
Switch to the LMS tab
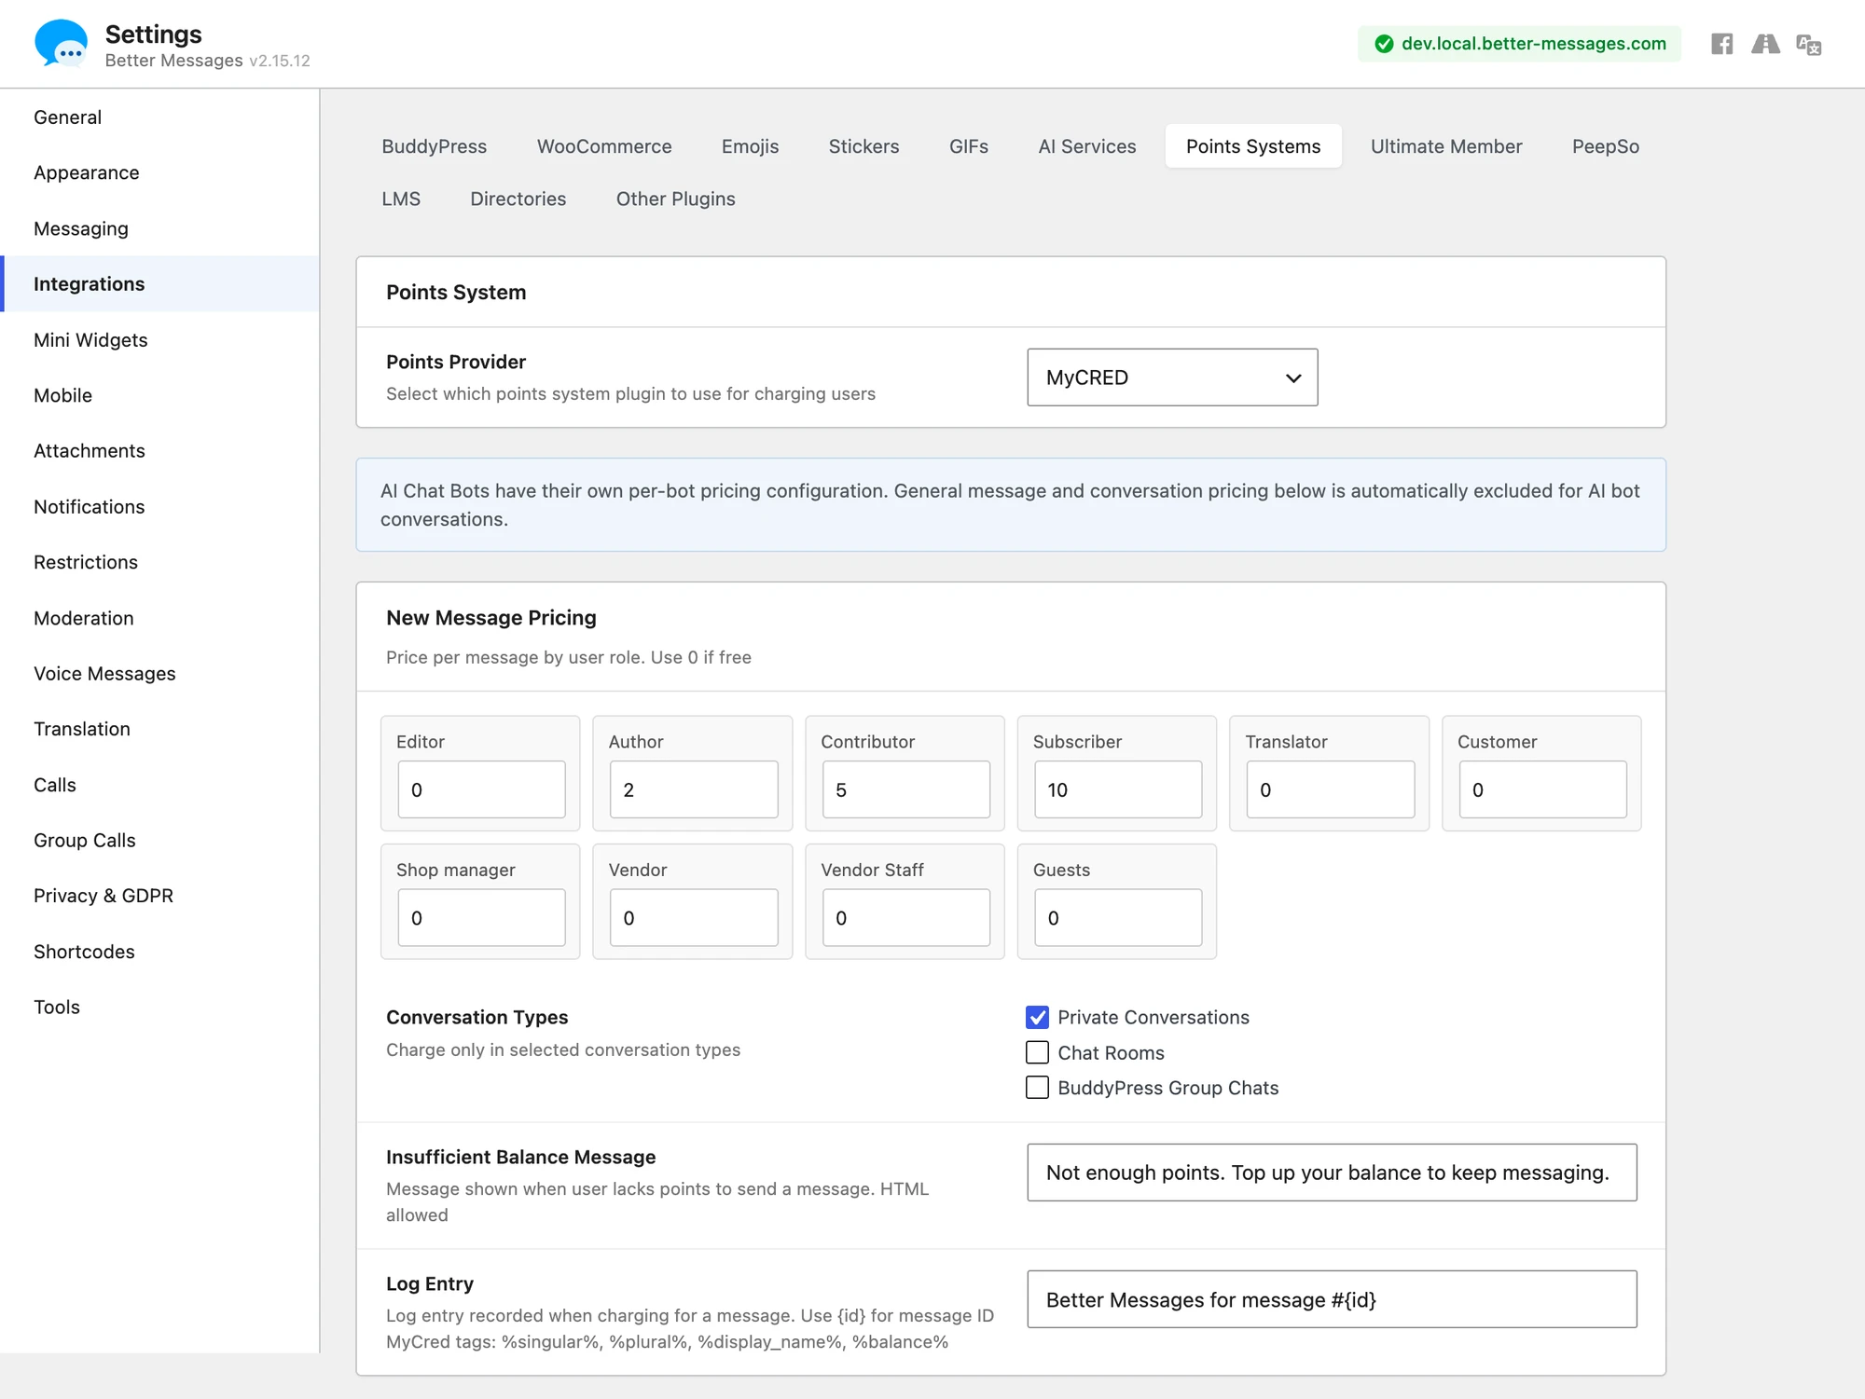401,199
